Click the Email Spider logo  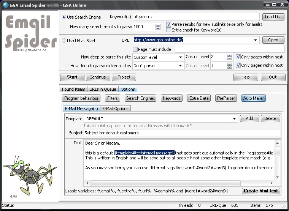pos(30,33)
